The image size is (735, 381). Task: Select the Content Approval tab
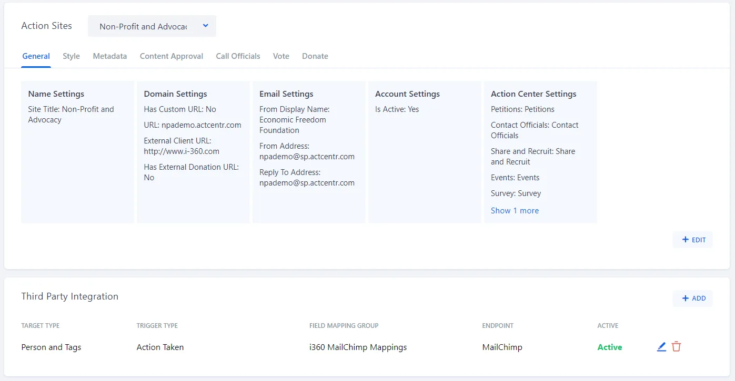[171, 56]
